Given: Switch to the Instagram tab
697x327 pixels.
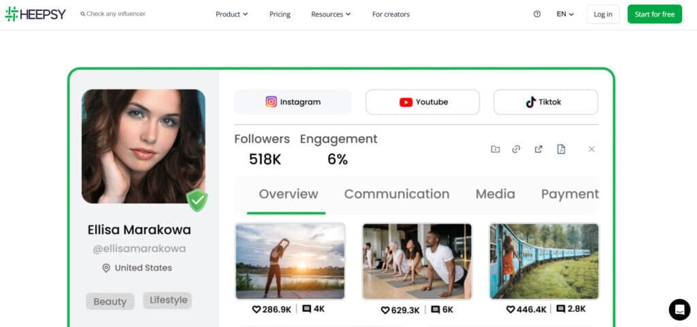Looking at the screenshot, I should point(293,102).
